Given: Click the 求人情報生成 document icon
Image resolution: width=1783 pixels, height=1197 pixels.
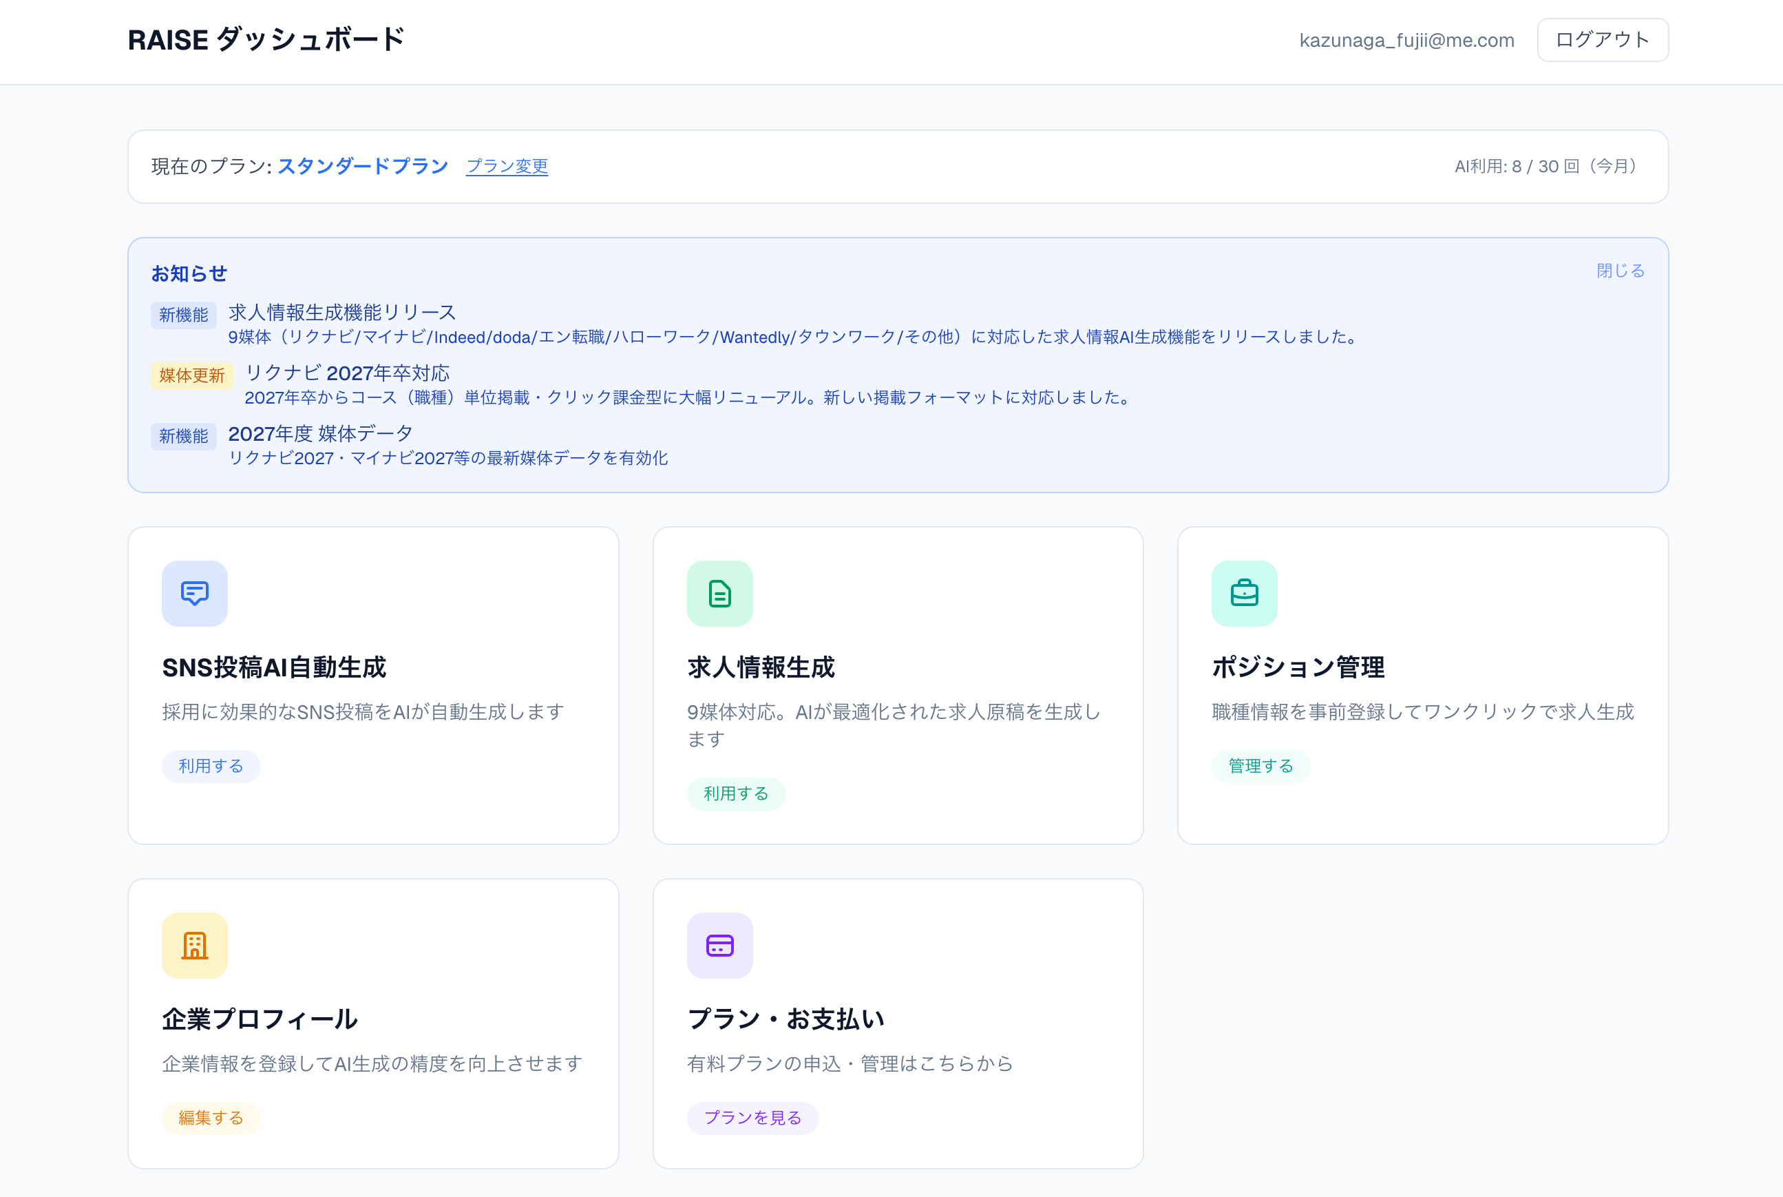Looking at the screenshot, I should coord(719,593).
